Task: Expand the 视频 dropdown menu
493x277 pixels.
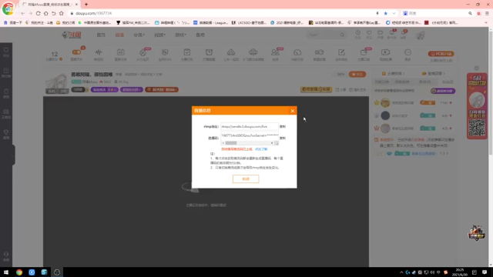Action: pyautogui.click(x=159, y=35)
